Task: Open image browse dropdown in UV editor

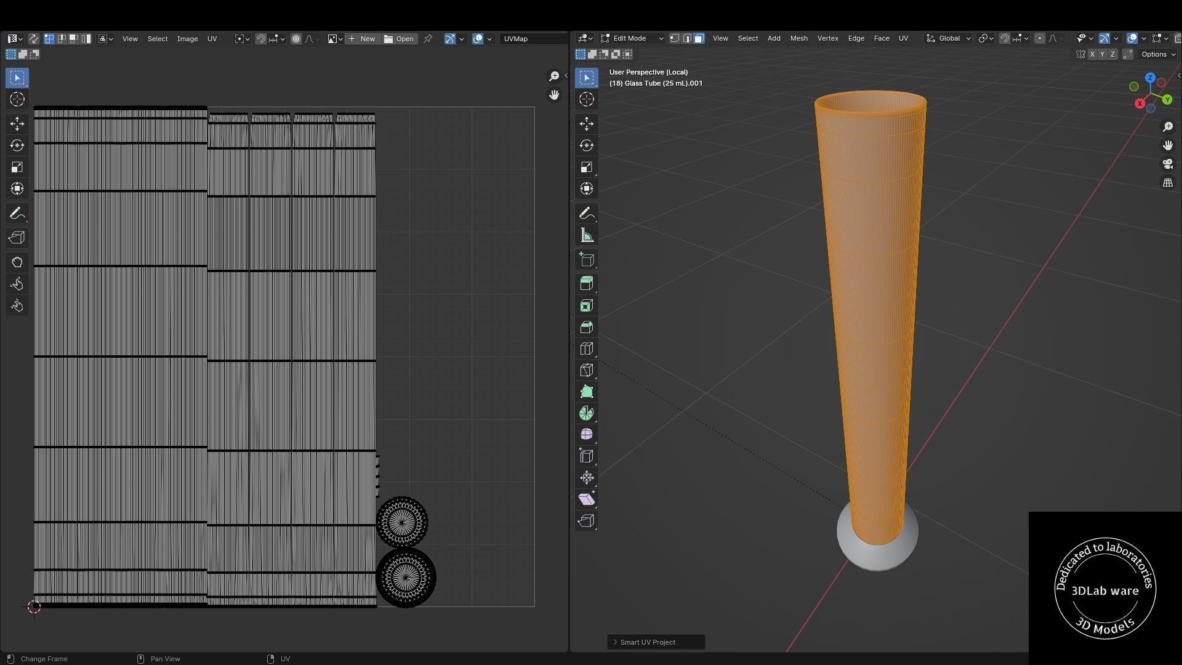Action: click(335, 39)
